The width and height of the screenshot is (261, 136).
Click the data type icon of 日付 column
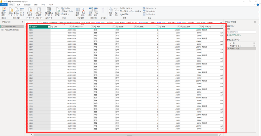pyautogui.click(x=52, y=26)
